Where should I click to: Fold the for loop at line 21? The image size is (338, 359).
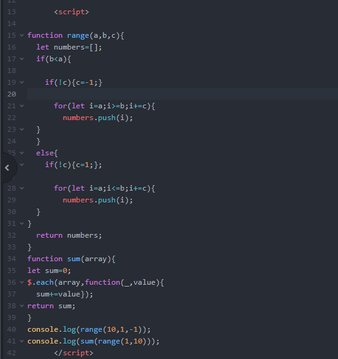(x=22, y=106)
